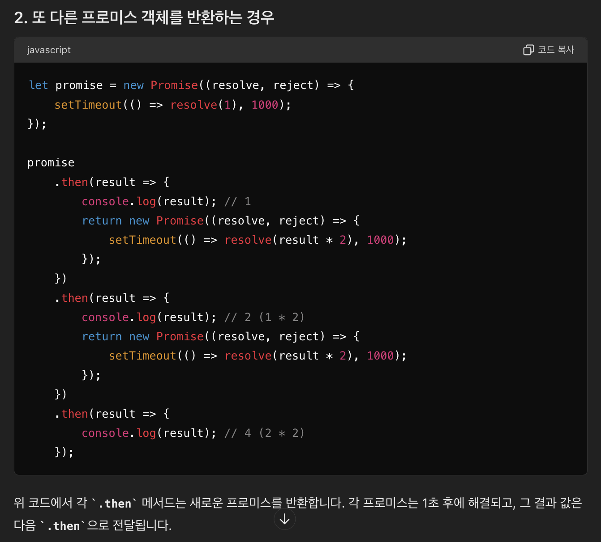Image resolution: width=601 pixels, height=542 pixels.
Task: Click paragraph starting "위 코드에서 각 `.then` 메서드는"
Action: tap(298, 514)
